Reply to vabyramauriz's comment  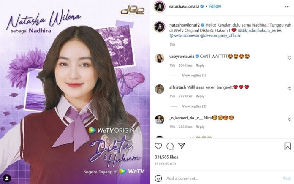(200, 65)
